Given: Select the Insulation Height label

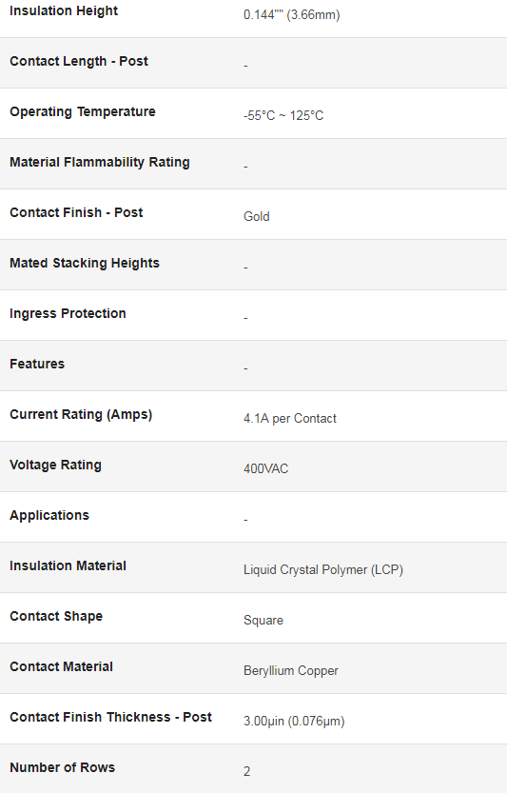Looking at the screenshot, I should coord(64,11).
